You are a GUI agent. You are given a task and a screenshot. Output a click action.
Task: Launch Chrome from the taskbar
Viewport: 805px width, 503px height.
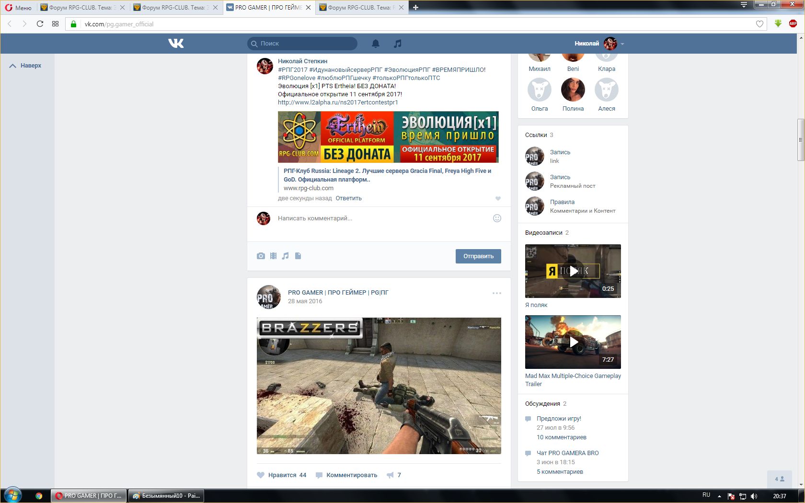coord(39,496)
